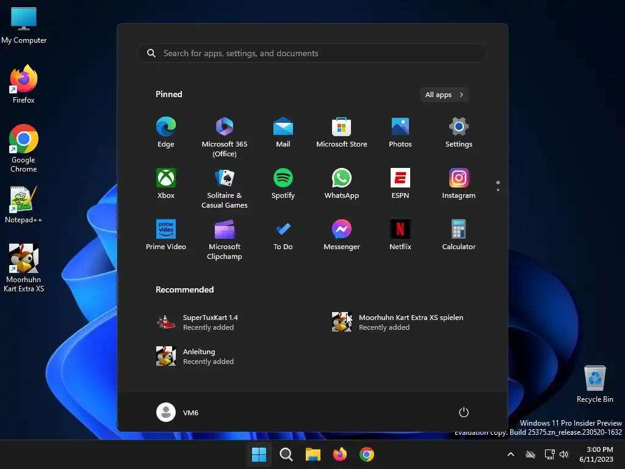Image resolution: width=625 pixels, height=469 pixels.
Task: Open WhatsApp
Action: 342,183
